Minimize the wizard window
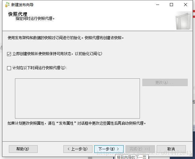The height and width of the screenshot is (159, 195). click(158, 5)
